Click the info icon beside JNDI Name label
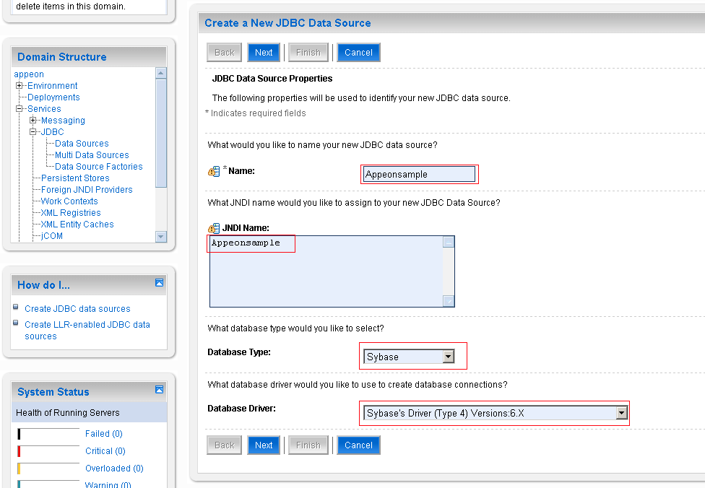The width and height of the screenshot is (705, 488). (214, 228)
